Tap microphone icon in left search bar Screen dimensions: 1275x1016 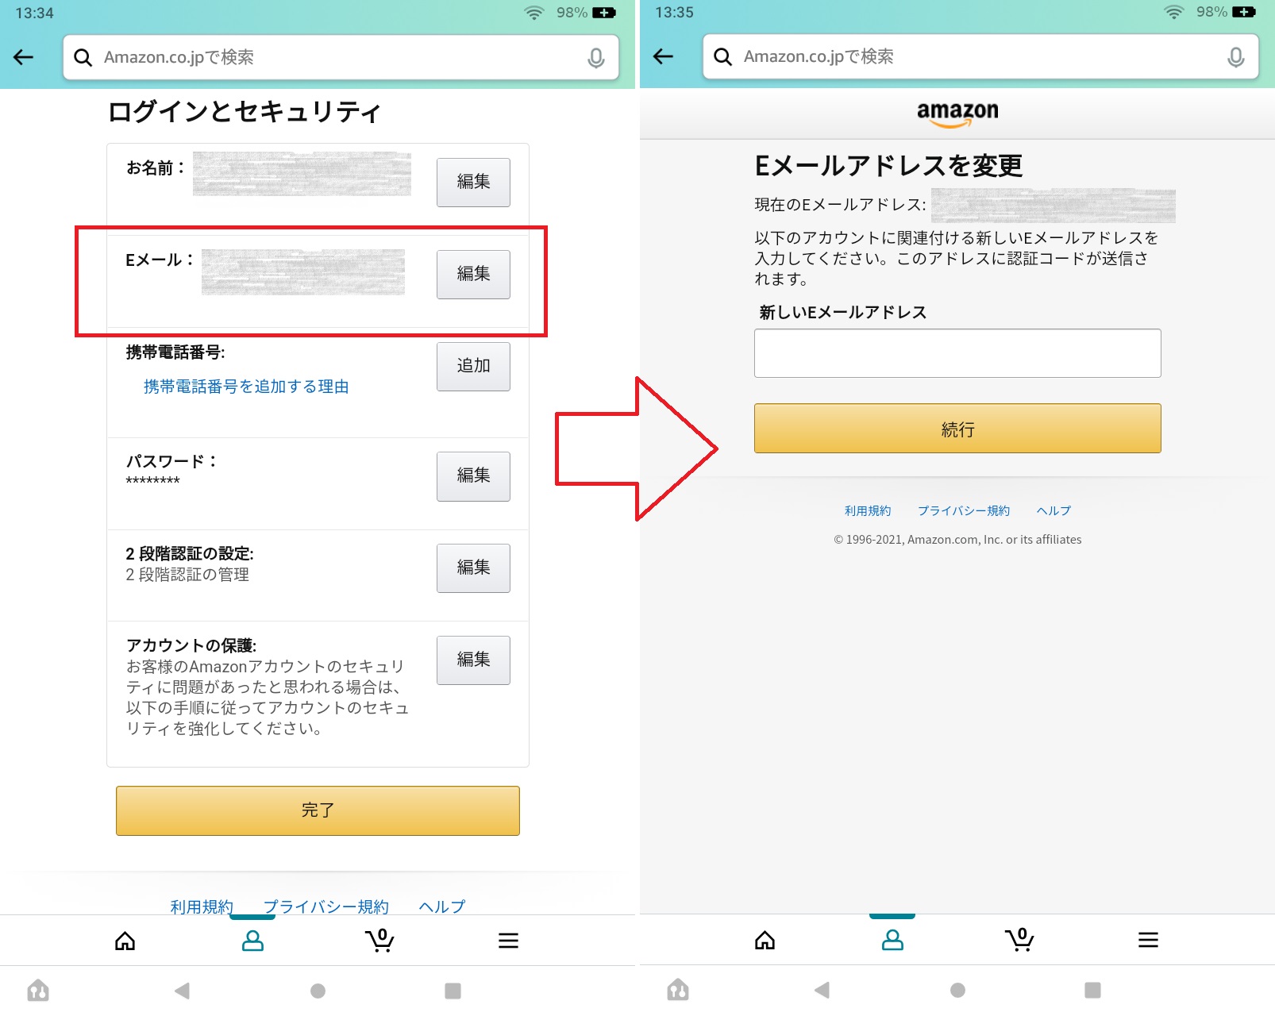point(596,58)
